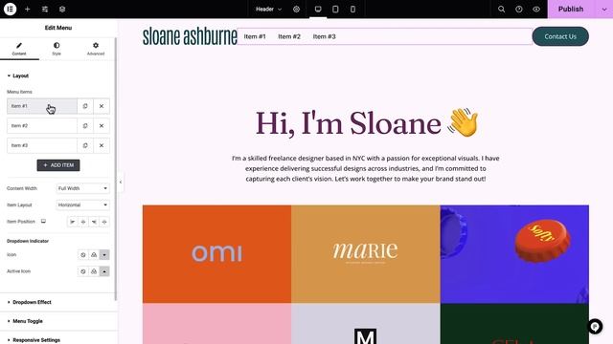This screenshot has height=344, width=613.
Task: Set Item Position to stretch
Action: click(x=104, y=222)
